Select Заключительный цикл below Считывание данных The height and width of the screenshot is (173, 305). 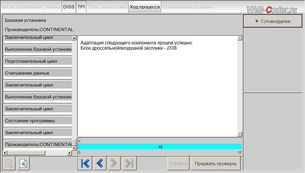click(x=38, y=85)
